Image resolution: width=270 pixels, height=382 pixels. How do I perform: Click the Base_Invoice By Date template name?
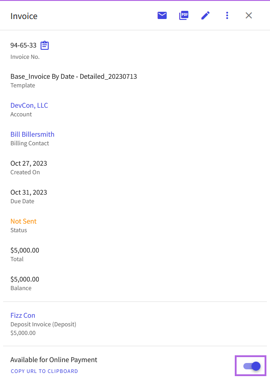(x=74, y=76)
